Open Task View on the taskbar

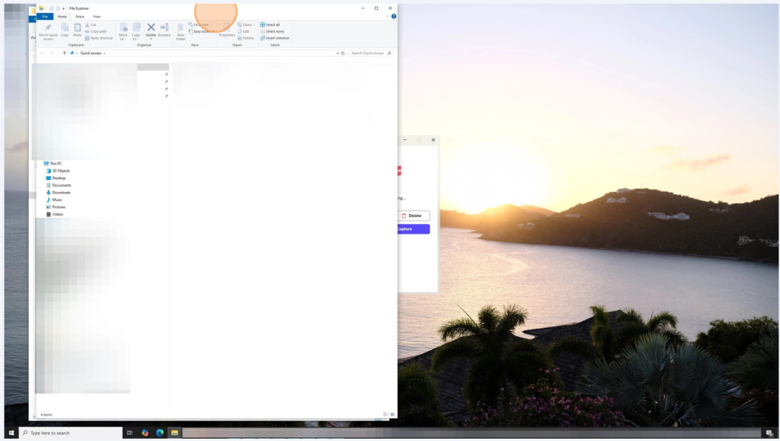point(130,433)
